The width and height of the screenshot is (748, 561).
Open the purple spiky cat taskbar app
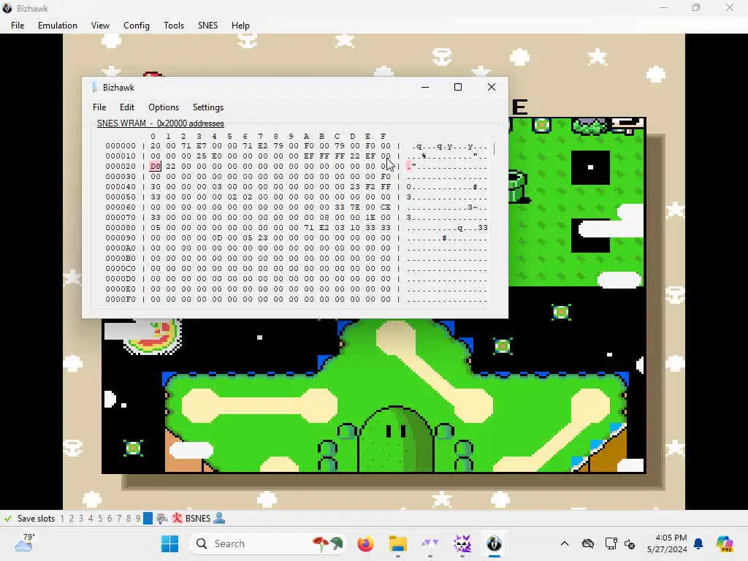[x=462, y=543]
